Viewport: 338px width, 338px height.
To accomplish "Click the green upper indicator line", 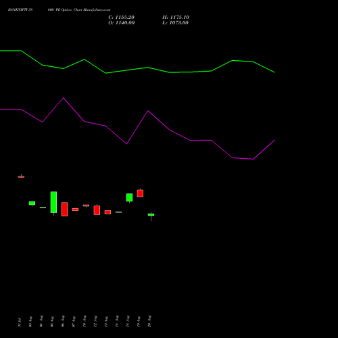I will tap(137, 69).
